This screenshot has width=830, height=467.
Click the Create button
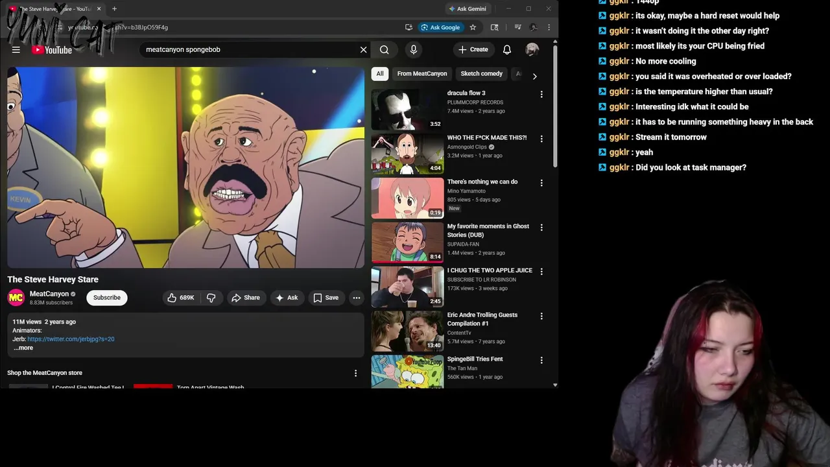click(473, 49)
